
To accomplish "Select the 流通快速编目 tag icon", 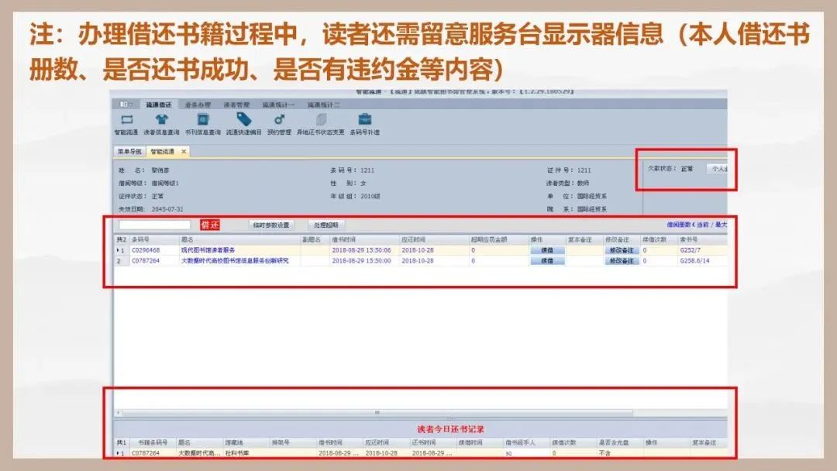I will tap(244, 120).
